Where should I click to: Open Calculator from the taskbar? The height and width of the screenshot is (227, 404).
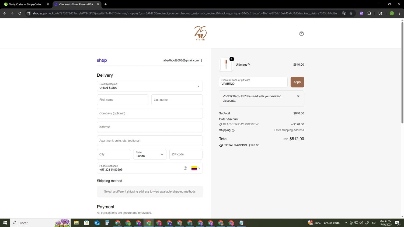(x=107, y=223)
